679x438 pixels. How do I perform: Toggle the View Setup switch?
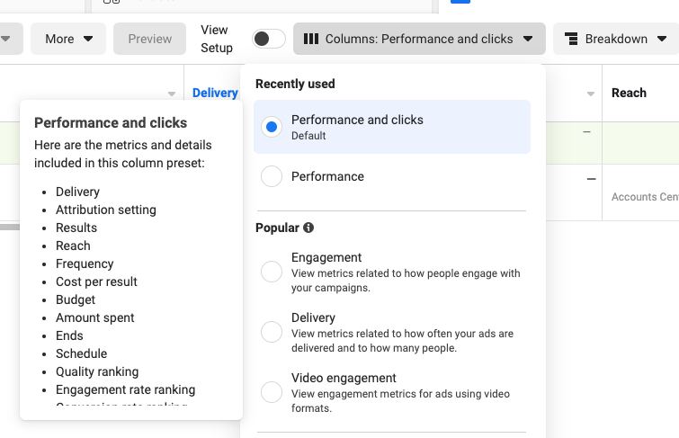(x=269, y=39)
